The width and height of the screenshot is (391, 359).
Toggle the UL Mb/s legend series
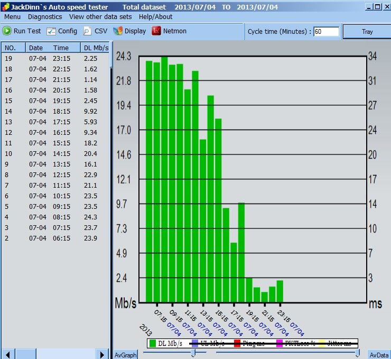[208, 344]
